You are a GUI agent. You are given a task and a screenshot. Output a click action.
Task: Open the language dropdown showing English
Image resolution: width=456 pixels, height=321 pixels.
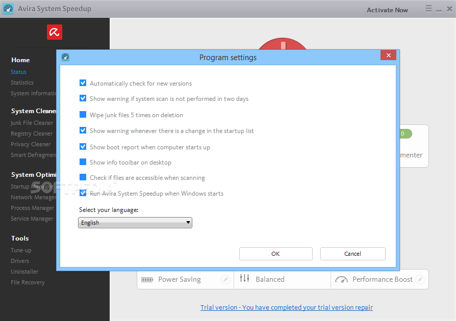(x=135, y=223)
